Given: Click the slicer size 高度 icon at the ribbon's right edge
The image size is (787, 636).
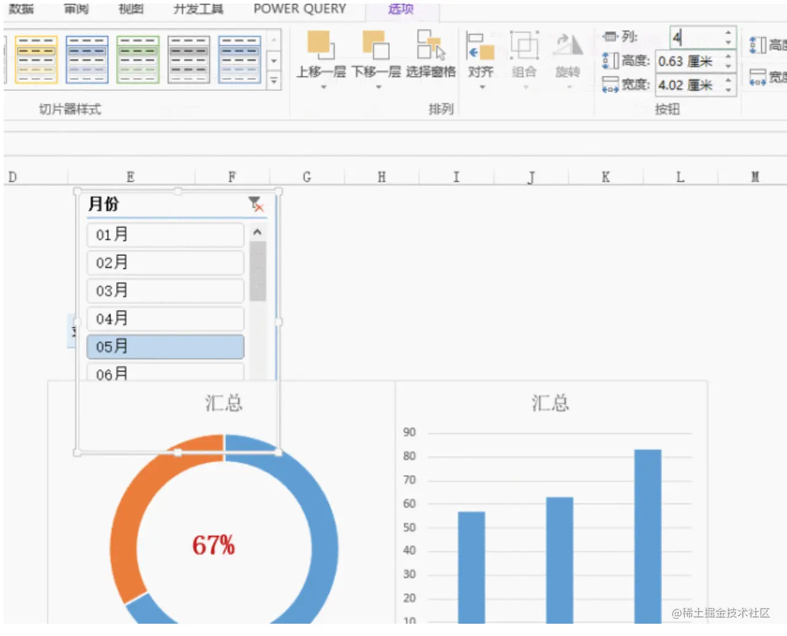Looking at the screenshot, I should click(758, 45).
